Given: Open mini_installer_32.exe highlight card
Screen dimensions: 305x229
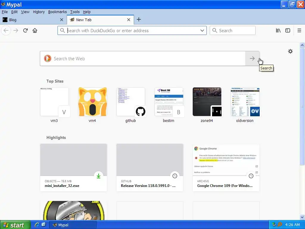Looking at the screenshot, I should [x=74, y=168].
